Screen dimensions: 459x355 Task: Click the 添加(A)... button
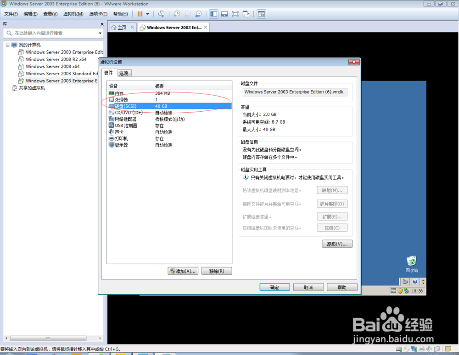(x=183, y=271)
